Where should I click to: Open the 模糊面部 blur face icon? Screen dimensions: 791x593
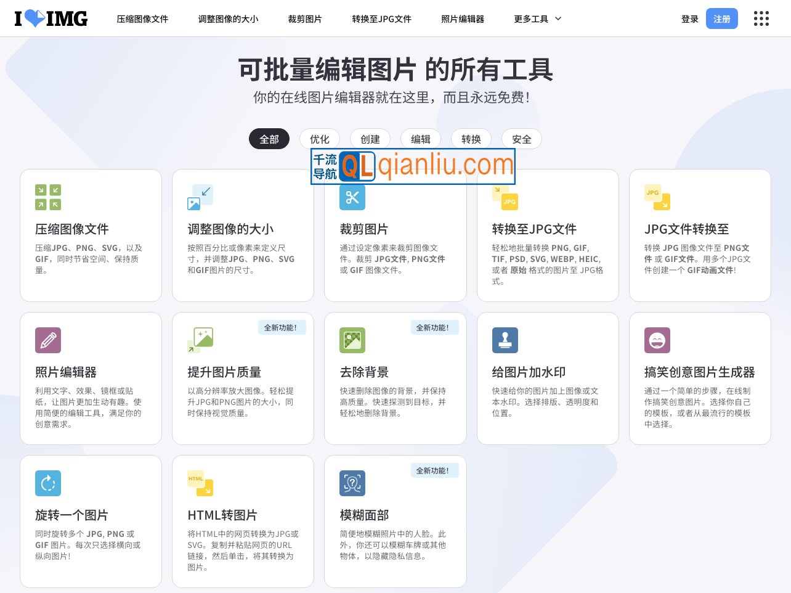point(352,483)
